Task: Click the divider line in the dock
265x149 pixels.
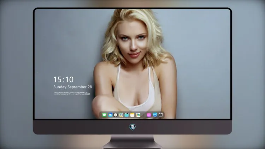Action: [x=144, y=115]
